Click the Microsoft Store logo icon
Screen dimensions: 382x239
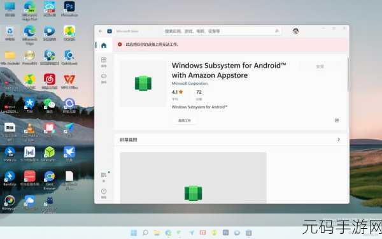tap(110, 31)
